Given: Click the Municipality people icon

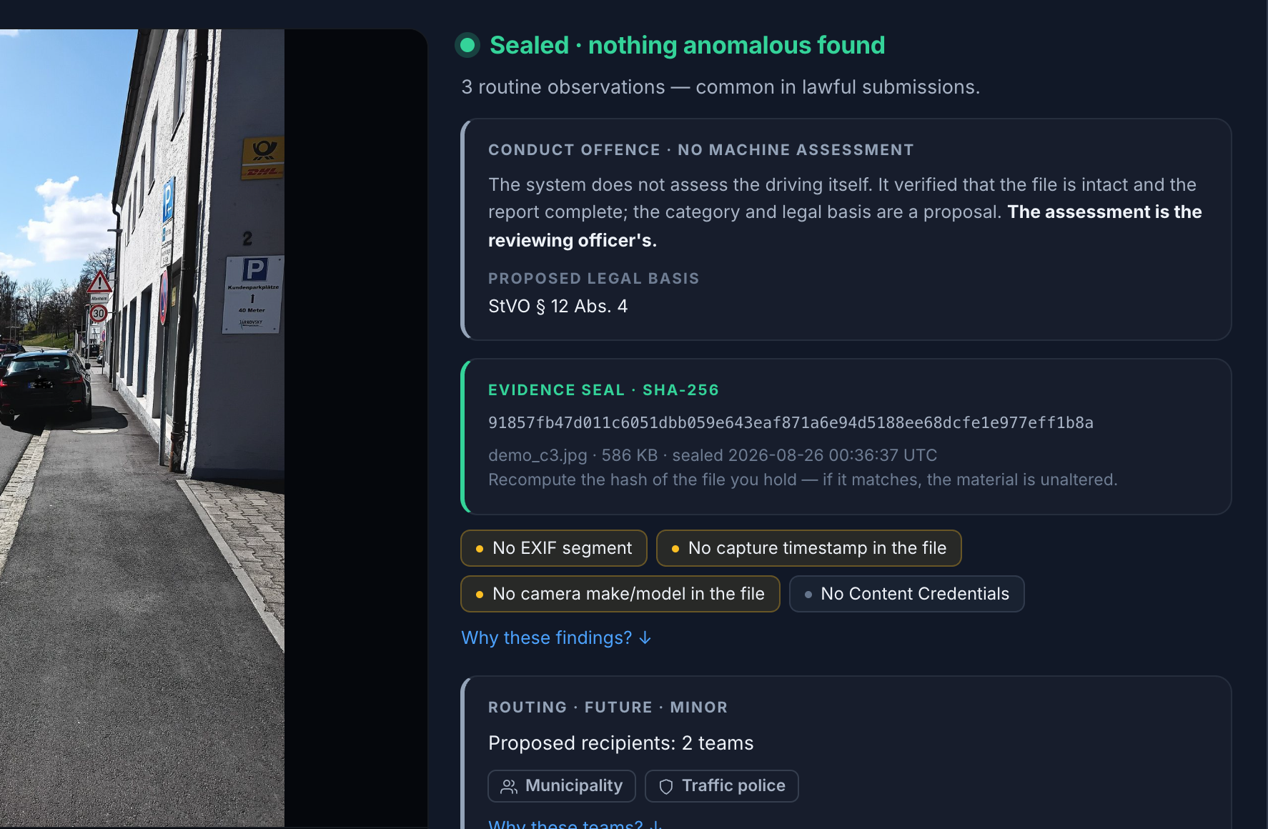Looking at the screenshot, I should click(509, 786).
